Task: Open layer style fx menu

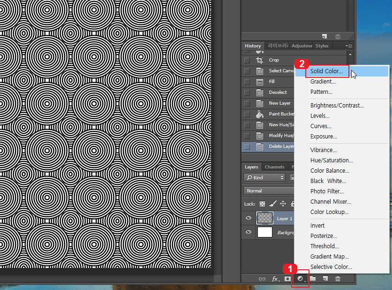Action: (x=275, y=278)
